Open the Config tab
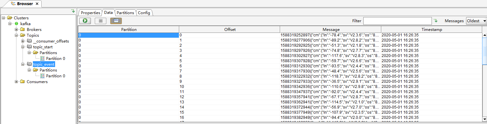487x124 pixels. pyautogui.click(x=144, y=13)
